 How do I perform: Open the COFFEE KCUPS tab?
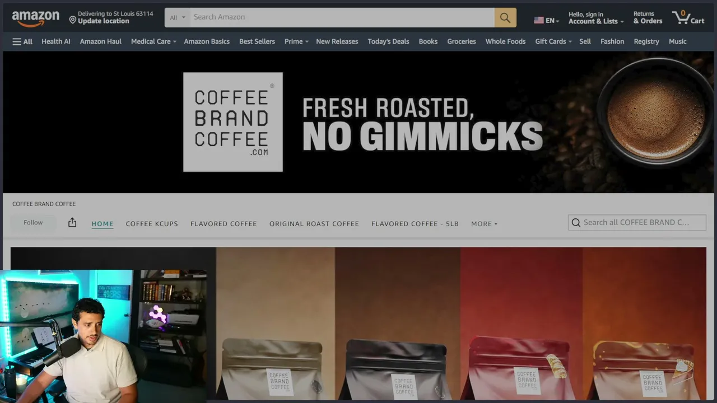click(152, 224)
